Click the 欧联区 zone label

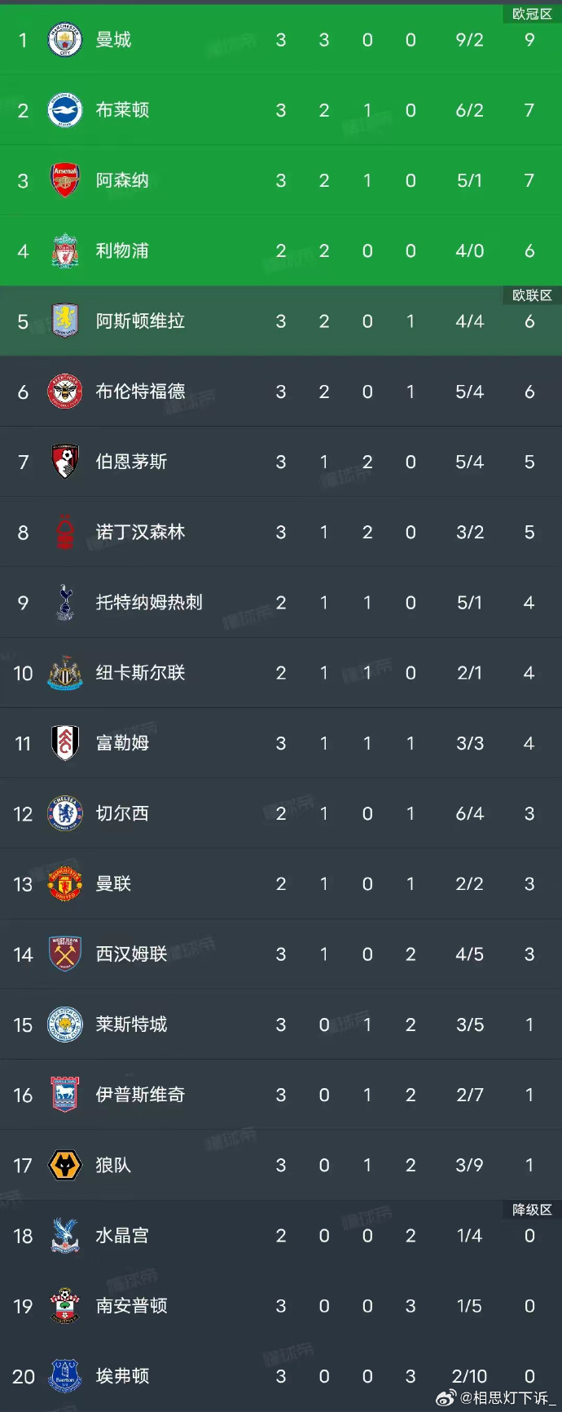point(532,295)
